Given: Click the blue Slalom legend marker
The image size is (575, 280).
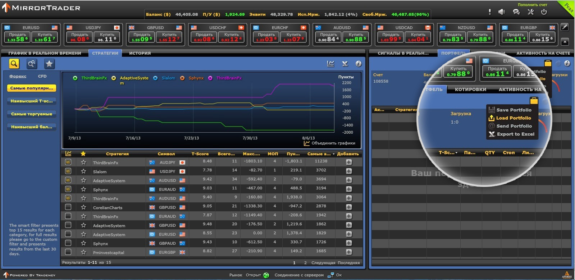Looking at the screenshot, I should click(x=155, y=78).
